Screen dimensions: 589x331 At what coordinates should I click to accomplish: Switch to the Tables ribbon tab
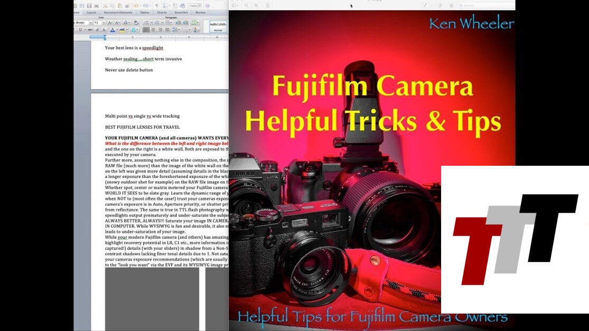click(x=144, y=12)
